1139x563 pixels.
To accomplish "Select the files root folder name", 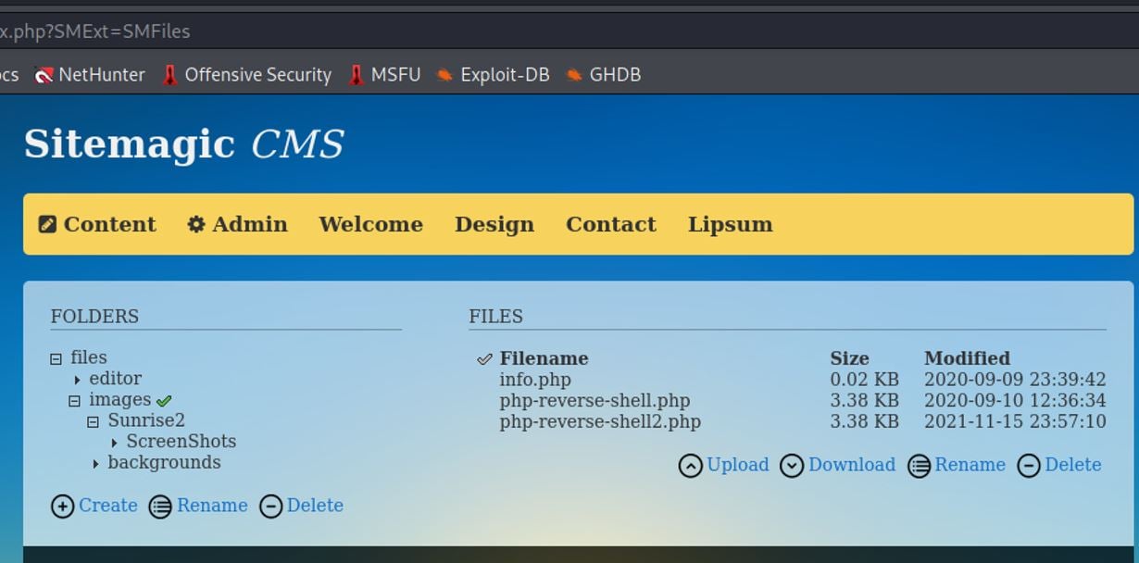I will (x=89, y=357).
